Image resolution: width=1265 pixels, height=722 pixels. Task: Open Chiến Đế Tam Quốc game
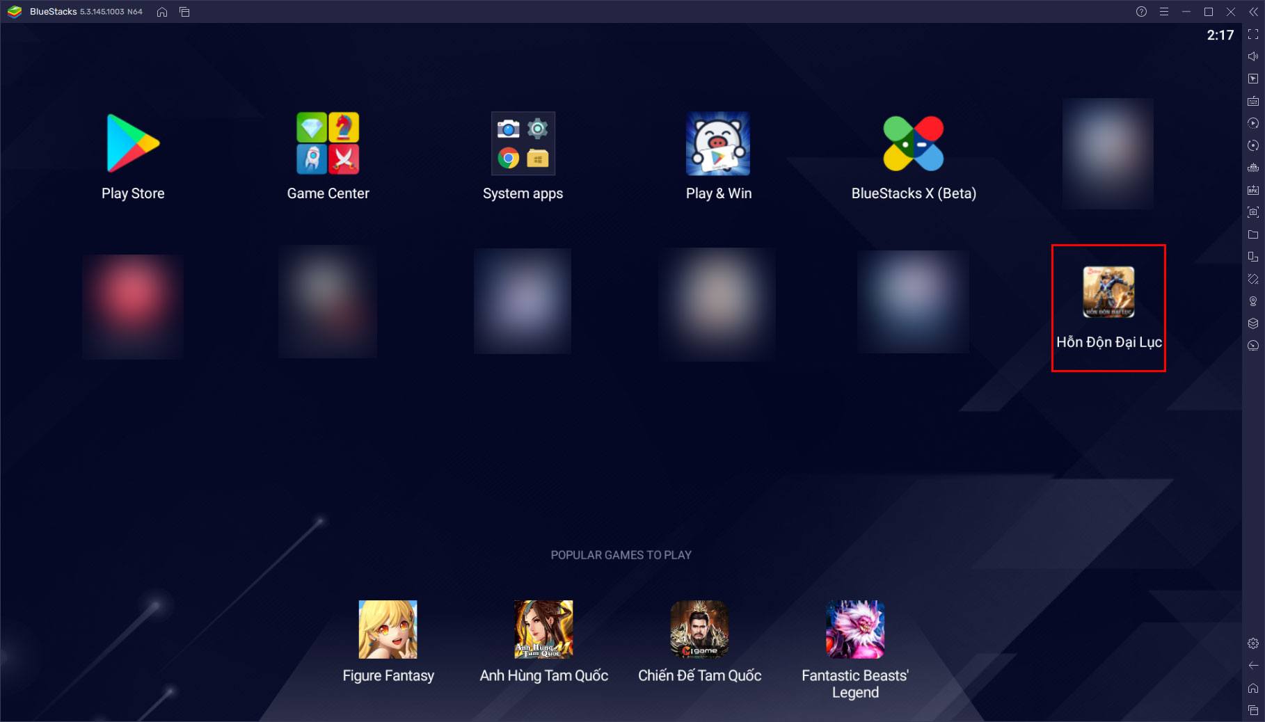[x=699, y=629]
